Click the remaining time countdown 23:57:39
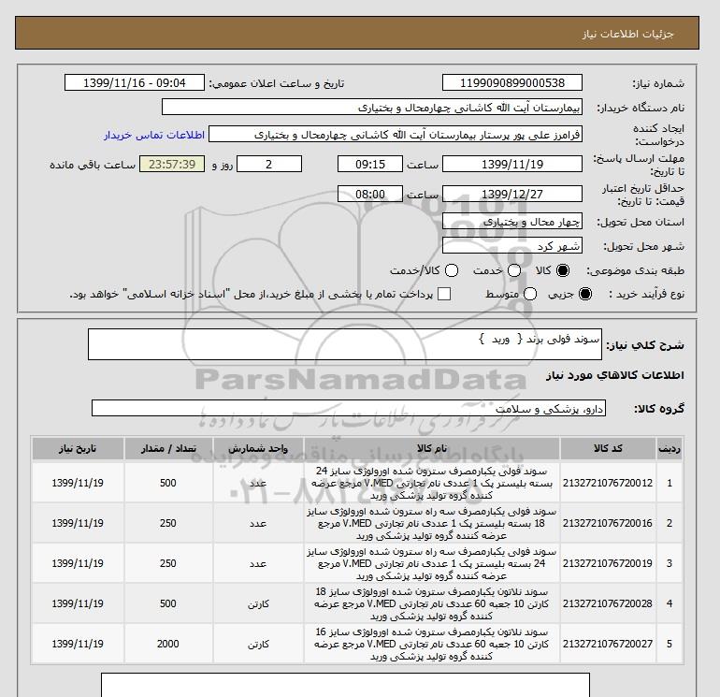Screen dimensions: 720x697 click(x=172, y=164)
